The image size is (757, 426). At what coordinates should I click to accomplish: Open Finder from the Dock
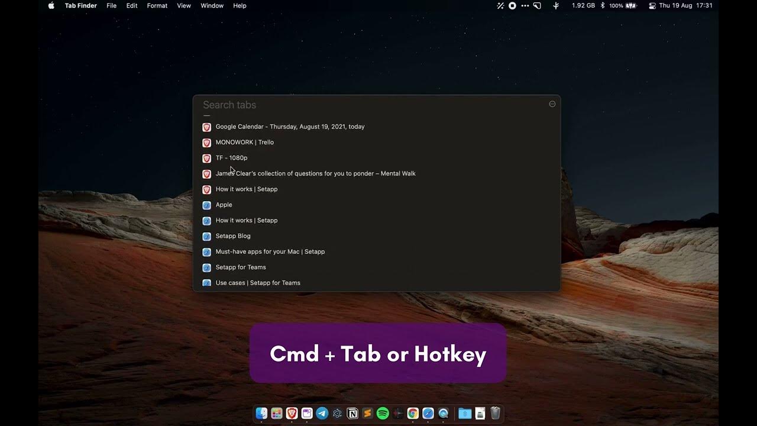pyautogui.click(x=261, y=414)
